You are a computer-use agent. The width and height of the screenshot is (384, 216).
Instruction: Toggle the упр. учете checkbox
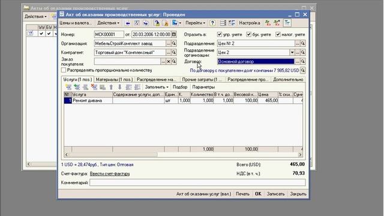(x=220, y=35)
